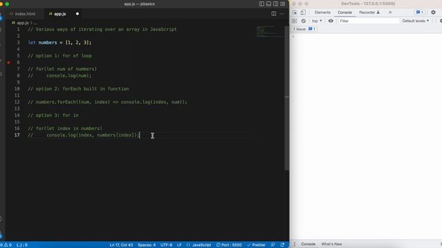Open notifications bell in status bar
The width and height of the screenshot is (442, 248).
(x=282, y=245)
